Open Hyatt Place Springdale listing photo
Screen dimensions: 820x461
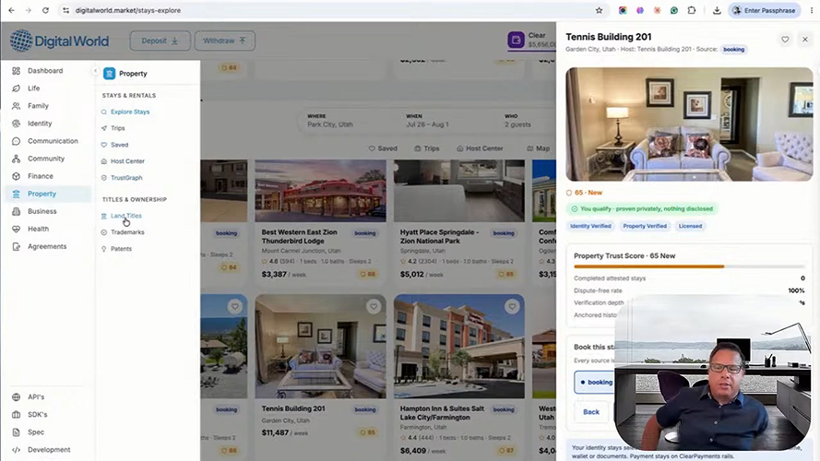(459, 191)
